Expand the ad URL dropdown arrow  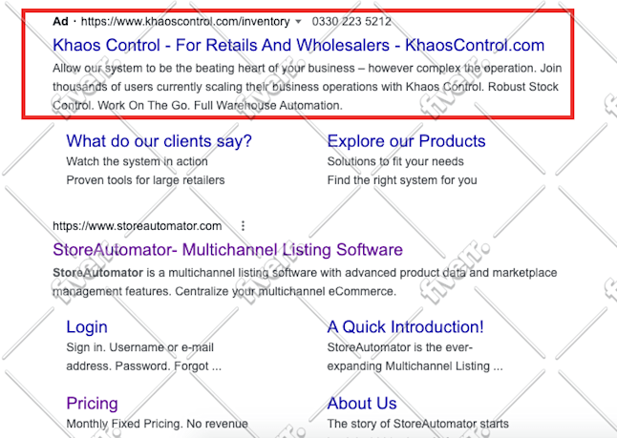[298, 22]
